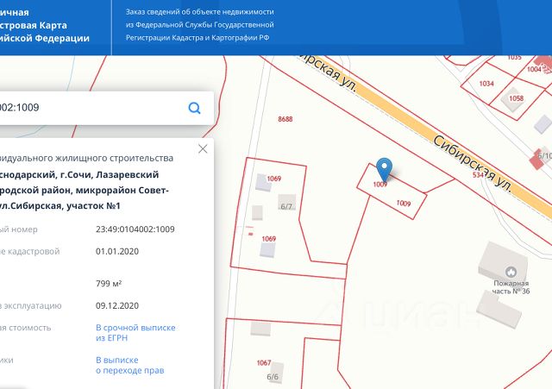Click parcel 1034 on the map
Screen dimensions: 552x389
(x=486, y=84)
